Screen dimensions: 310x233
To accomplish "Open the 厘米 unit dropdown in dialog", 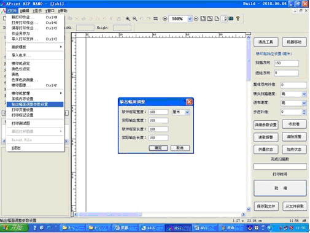I will coord(187,112).
